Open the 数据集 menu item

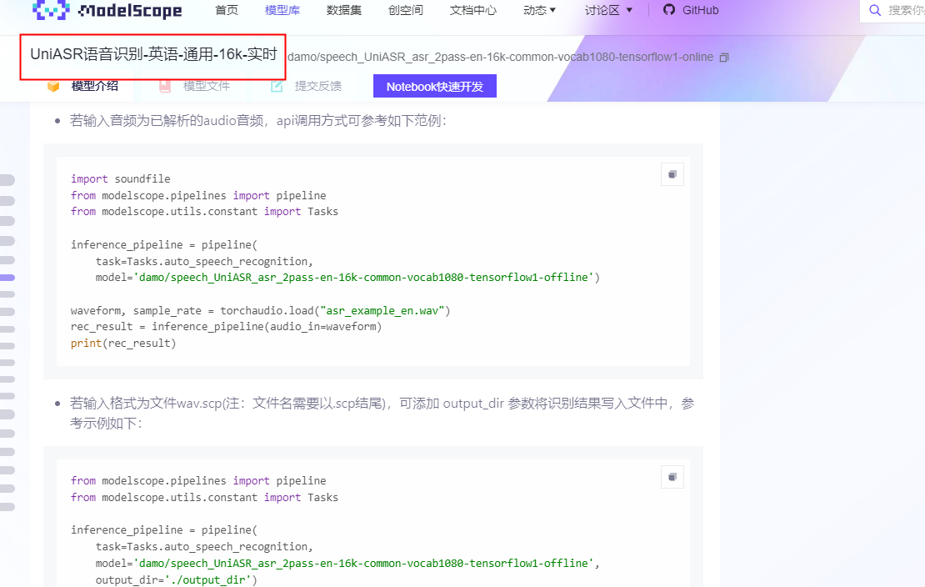click(344, 10)
